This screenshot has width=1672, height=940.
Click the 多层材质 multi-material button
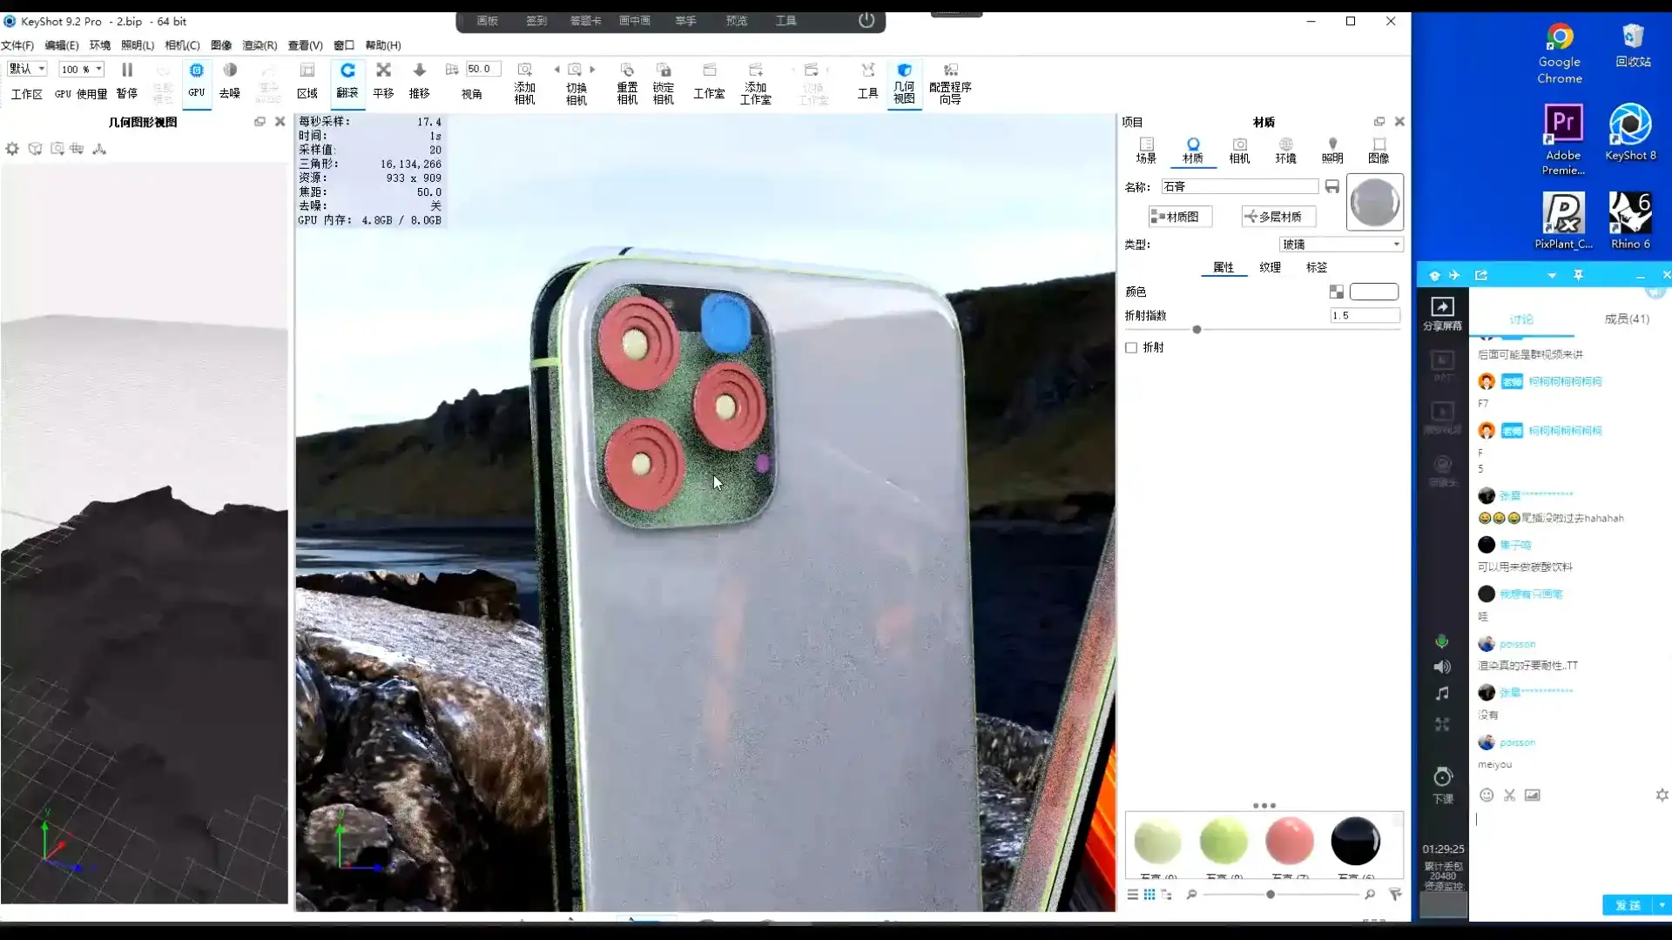click(1278, 217)
